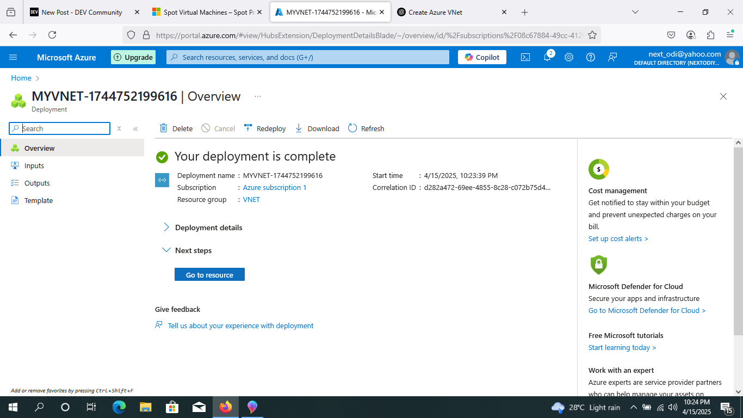The height and width of the screenshot is (418, 743).
Task: Open the Windows Start menu
Action: pyautogui.click(x=13, y=407)
